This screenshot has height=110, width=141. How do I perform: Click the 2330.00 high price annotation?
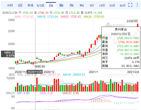click(132, 21)
